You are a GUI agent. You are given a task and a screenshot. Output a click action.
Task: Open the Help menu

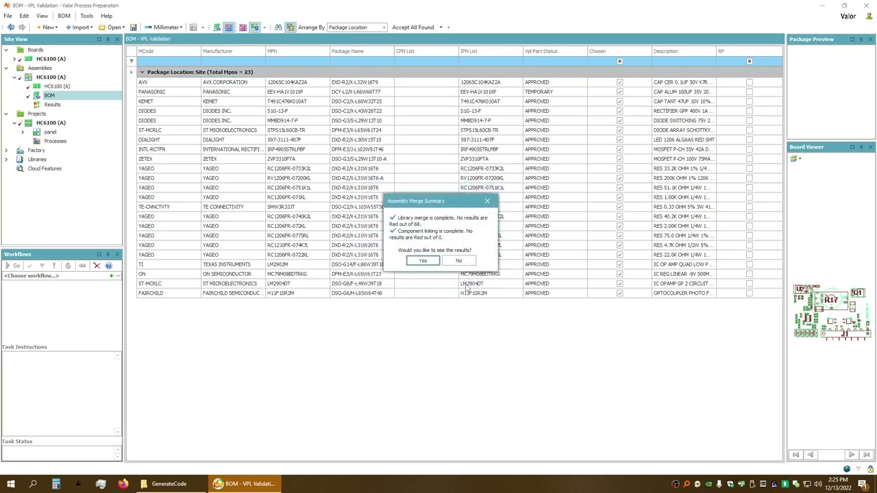(106, 16)
